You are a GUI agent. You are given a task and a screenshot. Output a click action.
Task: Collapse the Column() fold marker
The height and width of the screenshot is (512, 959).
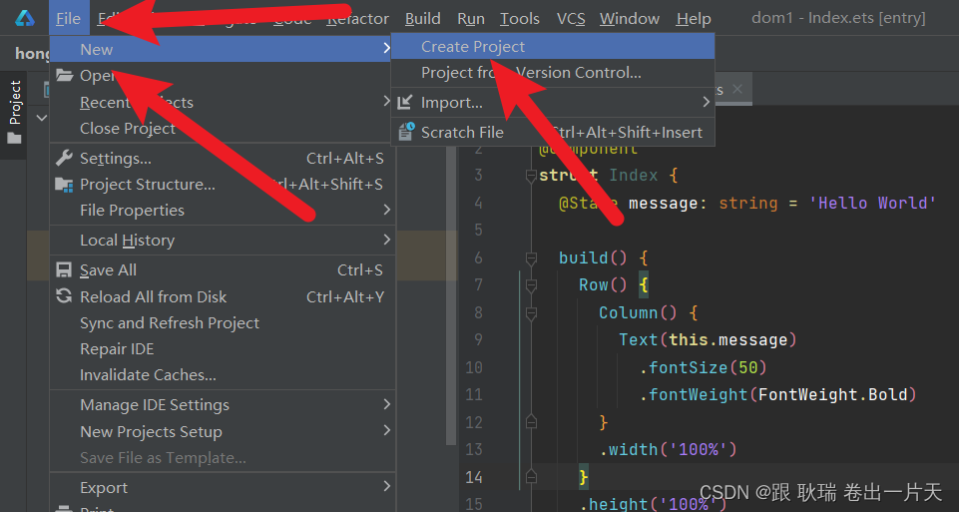click(531, 312)
